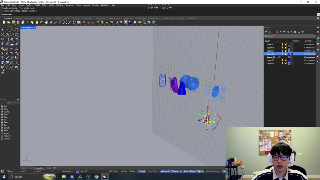Screen dimensions: 320x180
Task: Click the Pan view hand icon
Action: (x=46, y=22)
